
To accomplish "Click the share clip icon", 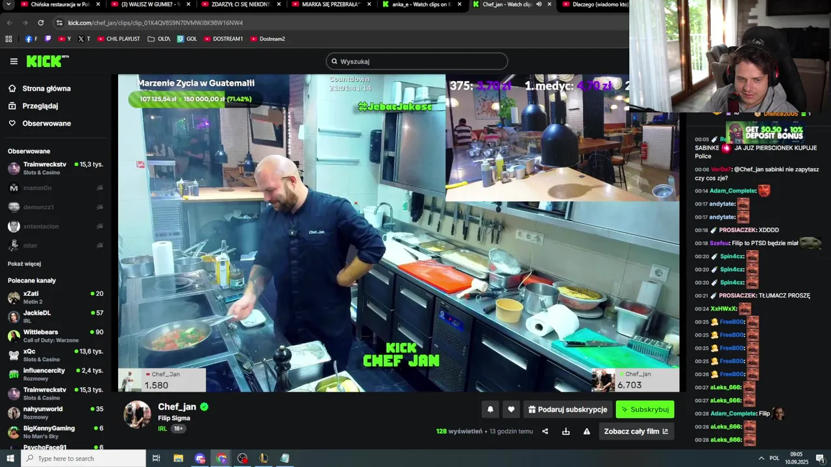I will click(545, 431).
